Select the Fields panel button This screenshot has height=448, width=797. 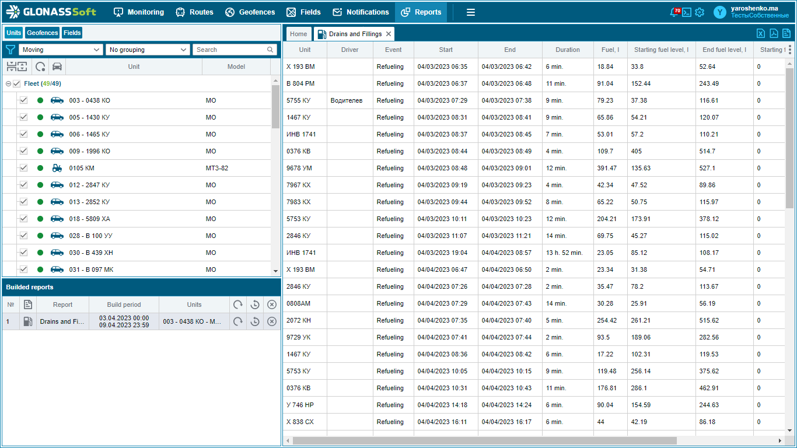(x=72, y=33)
